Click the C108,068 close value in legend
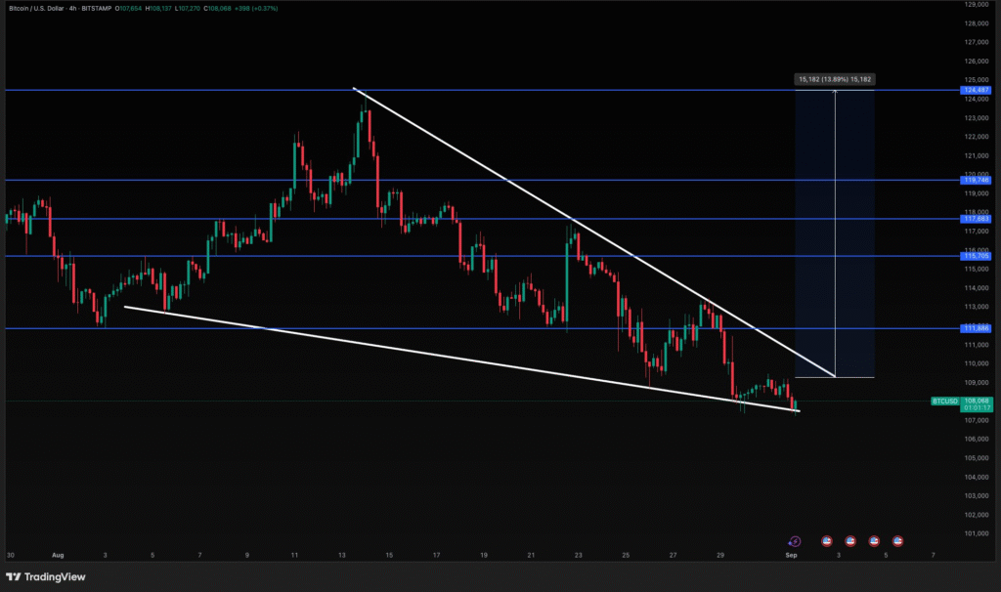This screenshot has width=1001, height=592. click(217, 8)
